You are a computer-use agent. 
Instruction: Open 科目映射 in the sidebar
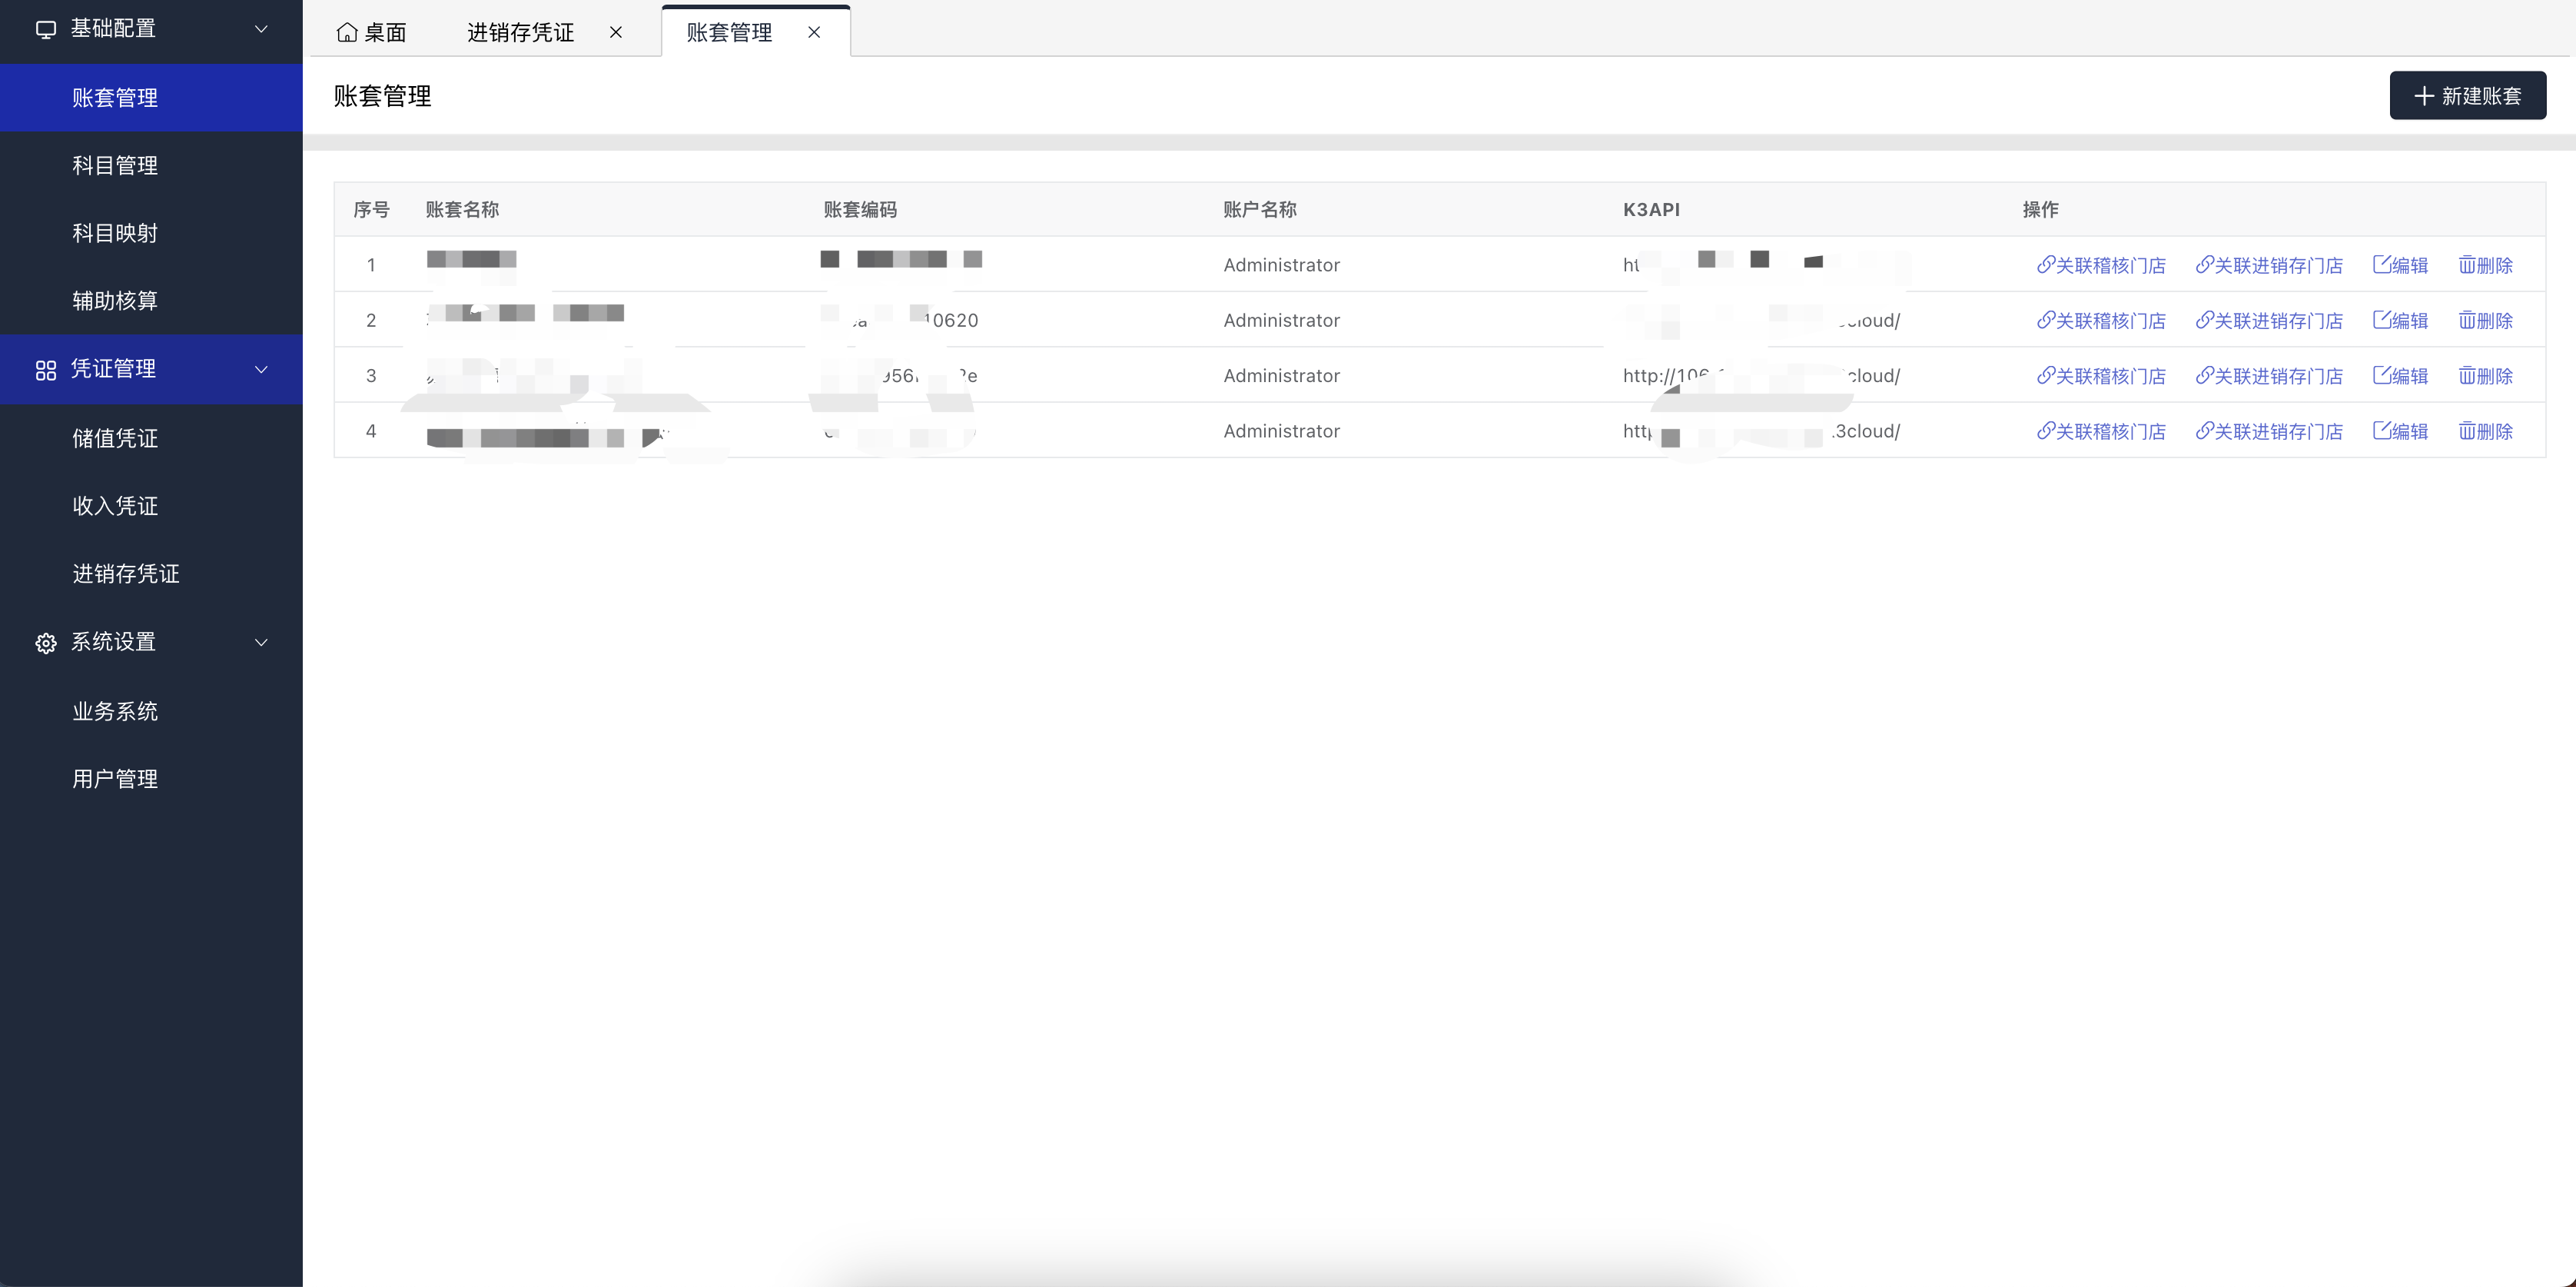pyautogui.click(x=151, y=233)
